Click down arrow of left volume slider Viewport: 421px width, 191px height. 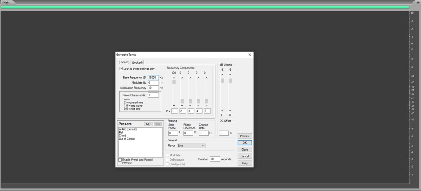pos(222,111)
